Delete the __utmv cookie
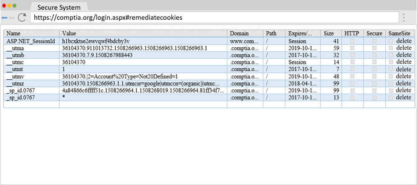 click(x=404, y=76)
